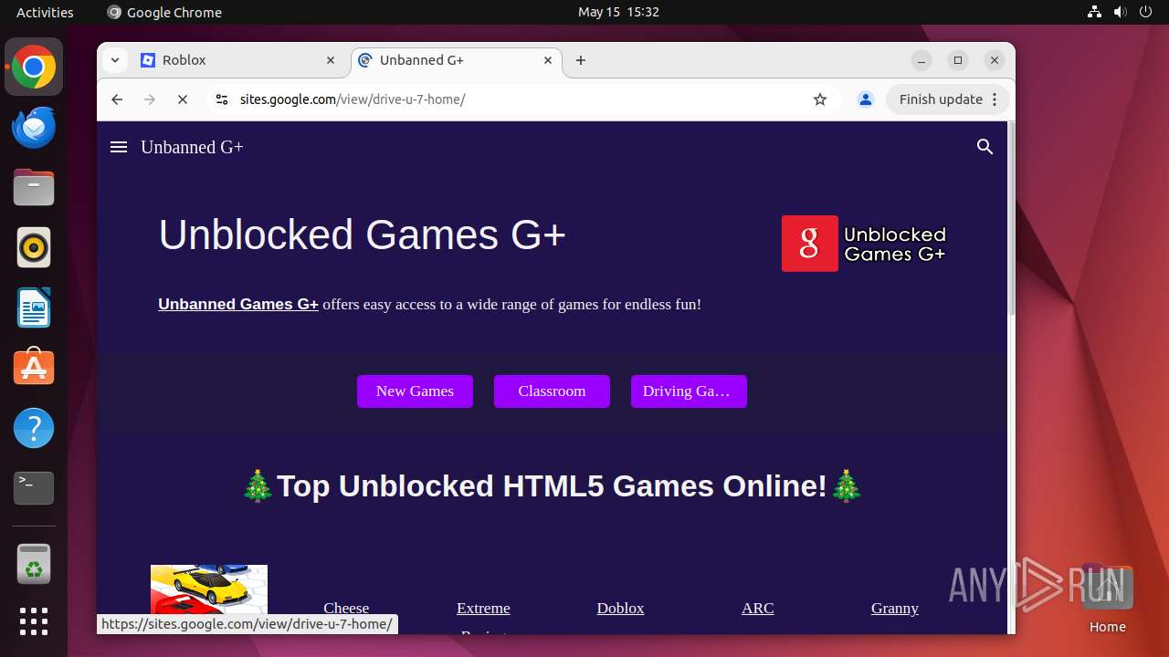The image size is (1169, 657).
Task: Open the Doblox game link
Action: point(620,609)
